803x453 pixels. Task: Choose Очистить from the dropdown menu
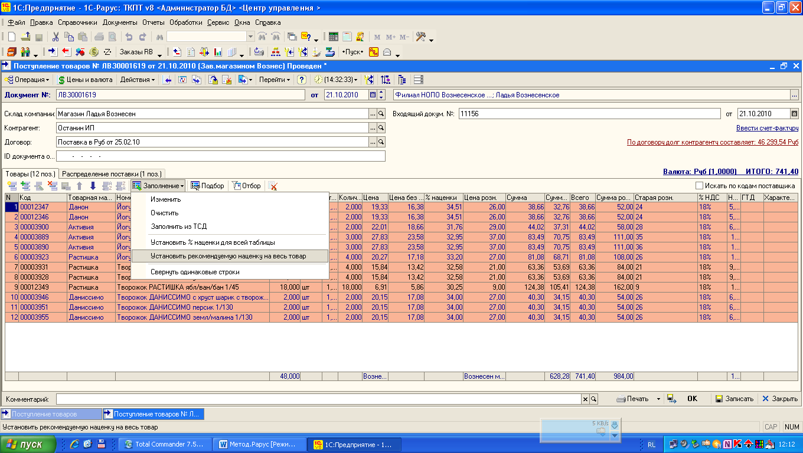coord(164,213)
